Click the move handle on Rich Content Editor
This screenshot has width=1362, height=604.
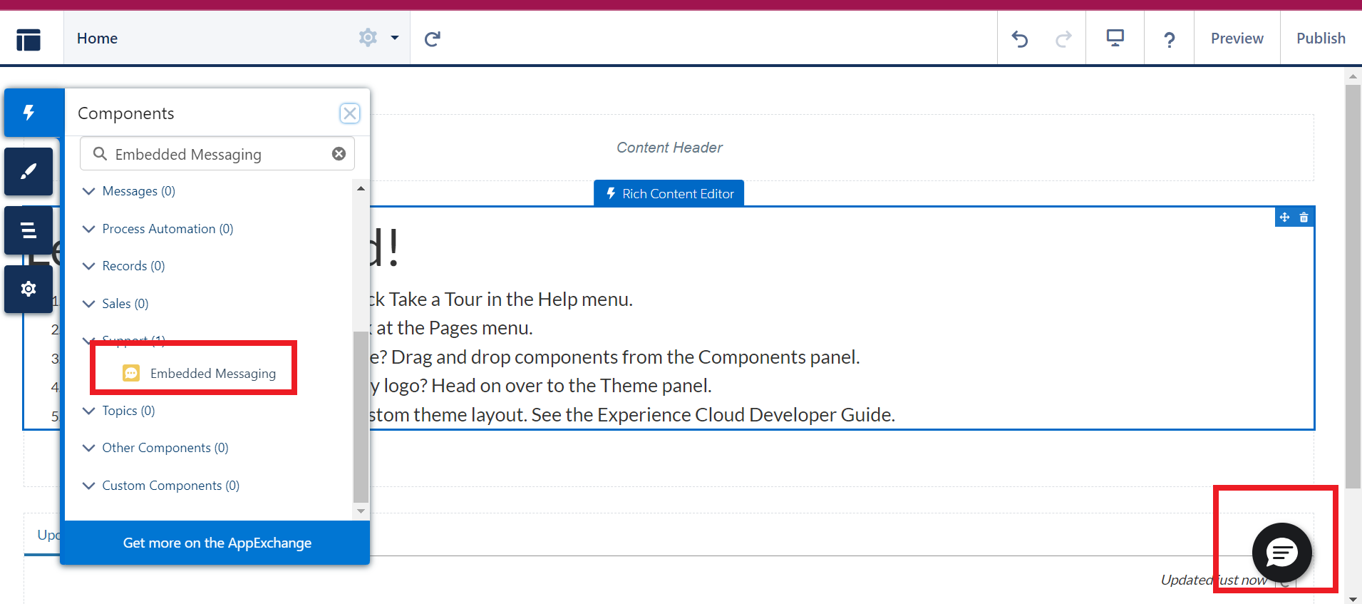1284,217
